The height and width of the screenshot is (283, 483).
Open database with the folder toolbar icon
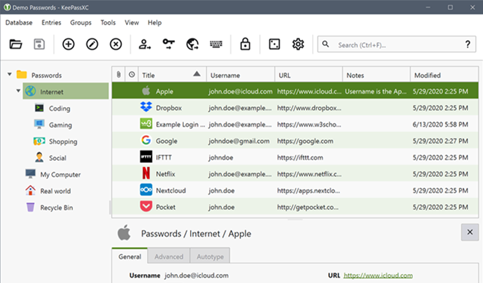click(x=16, y=44)
